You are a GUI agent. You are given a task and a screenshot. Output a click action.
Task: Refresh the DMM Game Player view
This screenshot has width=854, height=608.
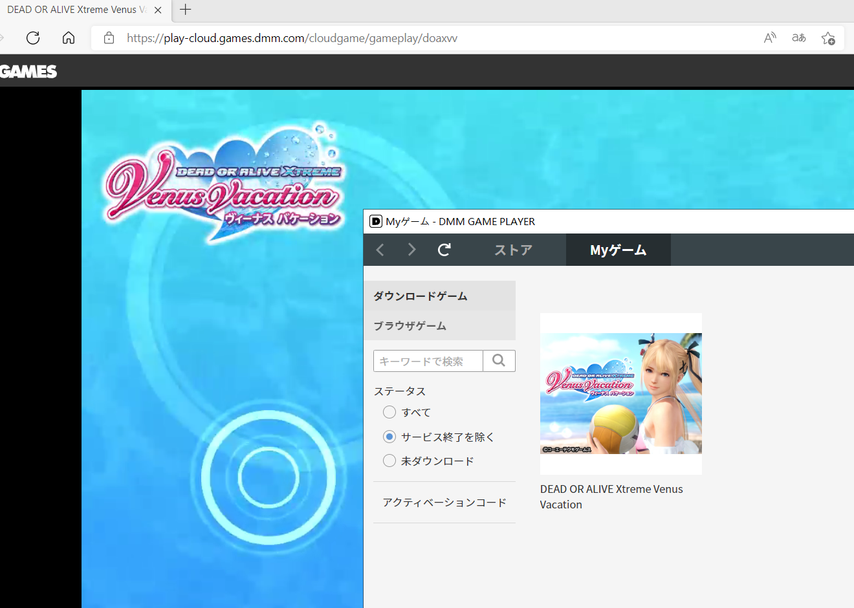click(444, 250)
